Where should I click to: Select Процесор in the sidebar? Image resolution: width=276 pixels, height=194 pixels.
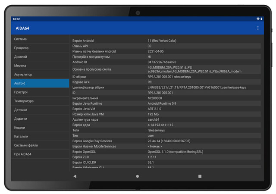point(40,48)
